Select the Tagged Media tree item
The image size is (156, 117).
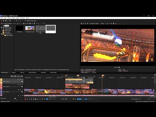8,29
